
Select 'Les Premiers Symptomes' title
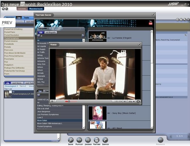(x=60, y=115)
